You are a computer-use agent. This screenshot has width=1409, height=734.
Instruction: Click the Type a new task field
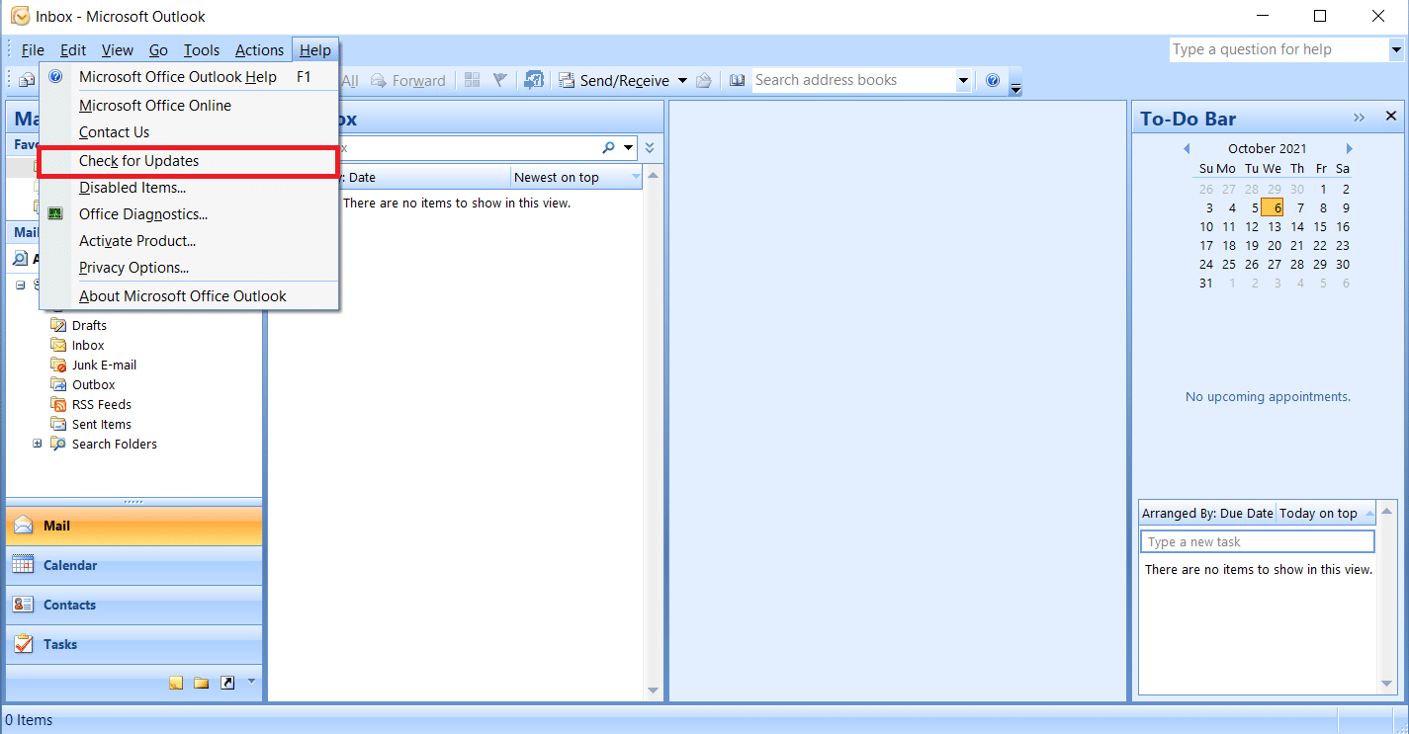[1256, 541]
